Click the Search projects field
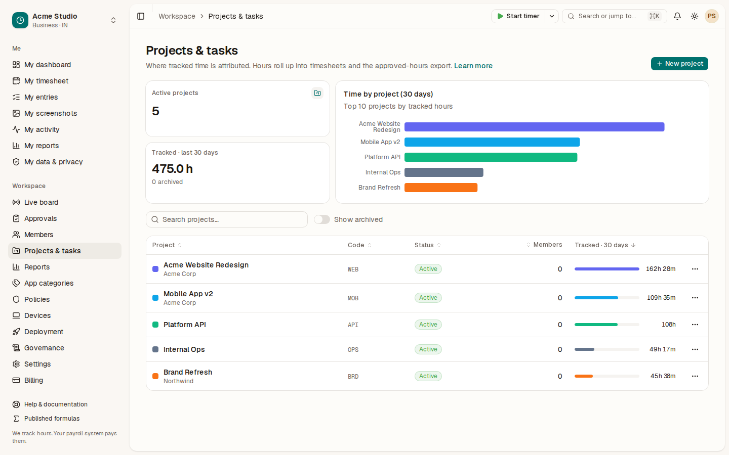 click(227, 219)
